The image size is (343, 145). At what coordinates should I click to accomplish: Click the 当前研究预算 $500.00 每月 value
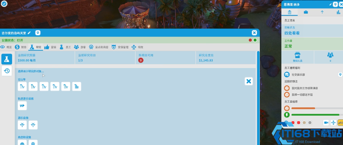click(27, 60)
